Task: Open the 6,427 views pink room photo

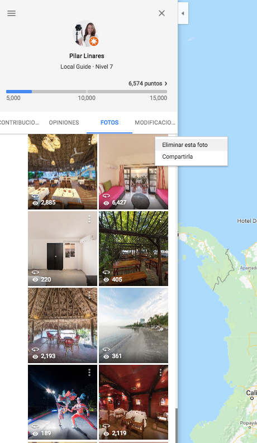Action: pos(134,172)
